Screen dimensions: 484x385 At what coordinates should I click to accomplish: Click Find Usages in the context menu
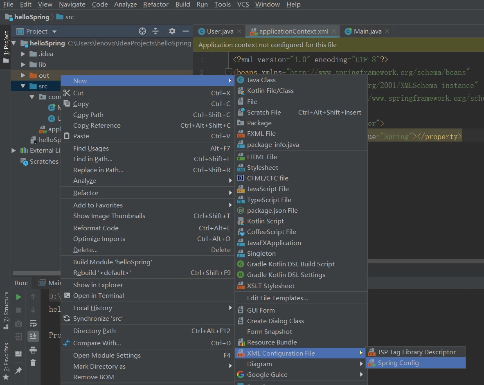pyautogui.click(x=148, y=149)
